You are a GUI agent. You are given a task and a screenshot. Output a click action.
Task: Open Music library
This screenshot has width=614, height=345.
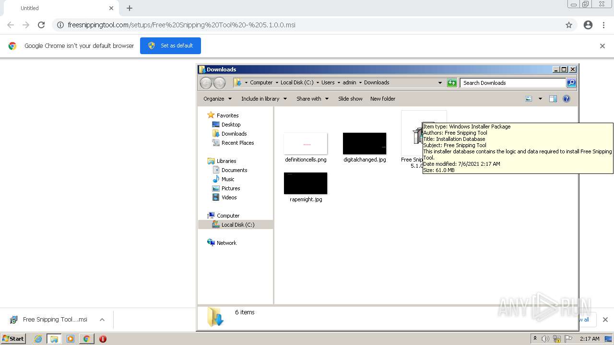(x=228, y=179)
